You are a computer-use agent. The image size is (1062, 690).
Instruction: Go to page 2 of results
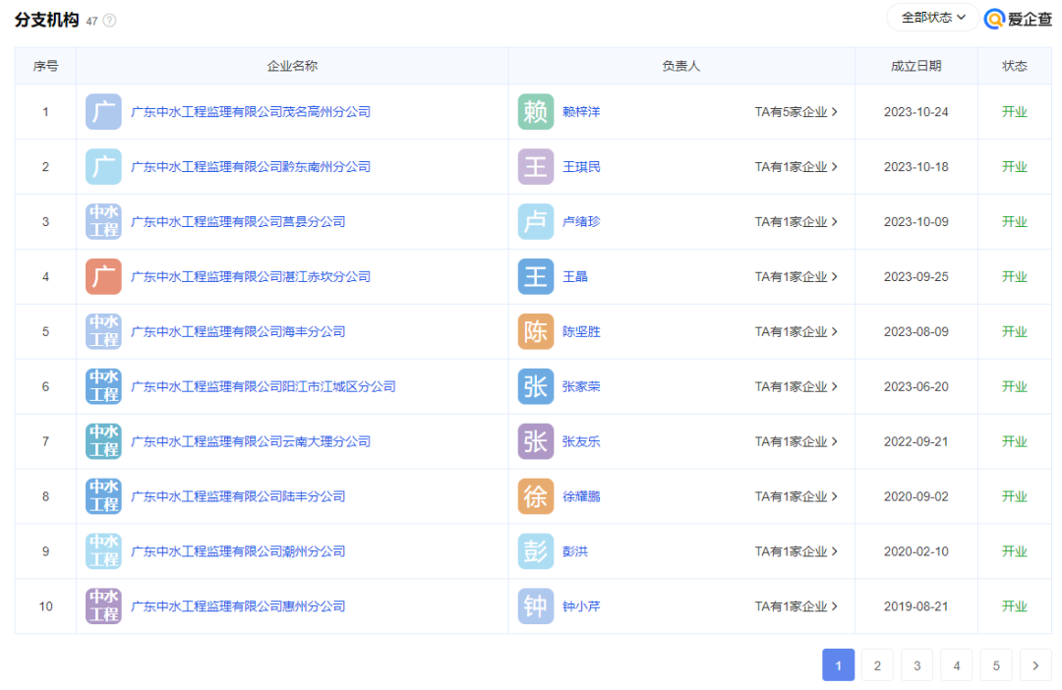point(877,665)
